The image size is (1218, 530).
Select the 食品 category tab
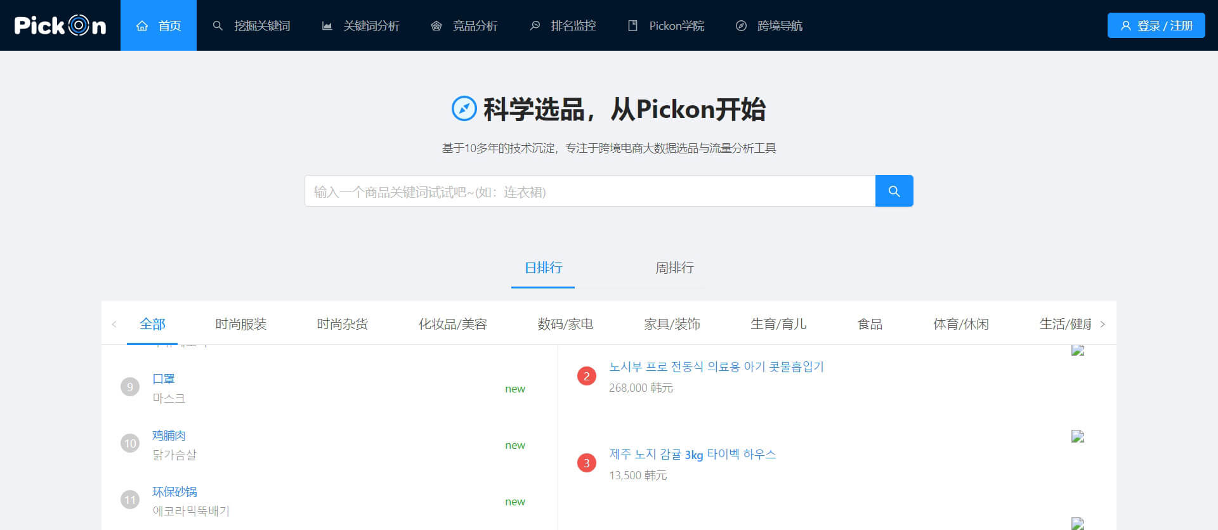(x=870, y=324)
